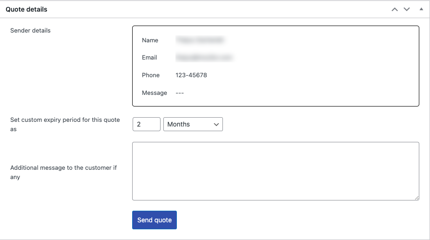Click the blurred sender email value

pyautogui.click(x=204, y=58)
